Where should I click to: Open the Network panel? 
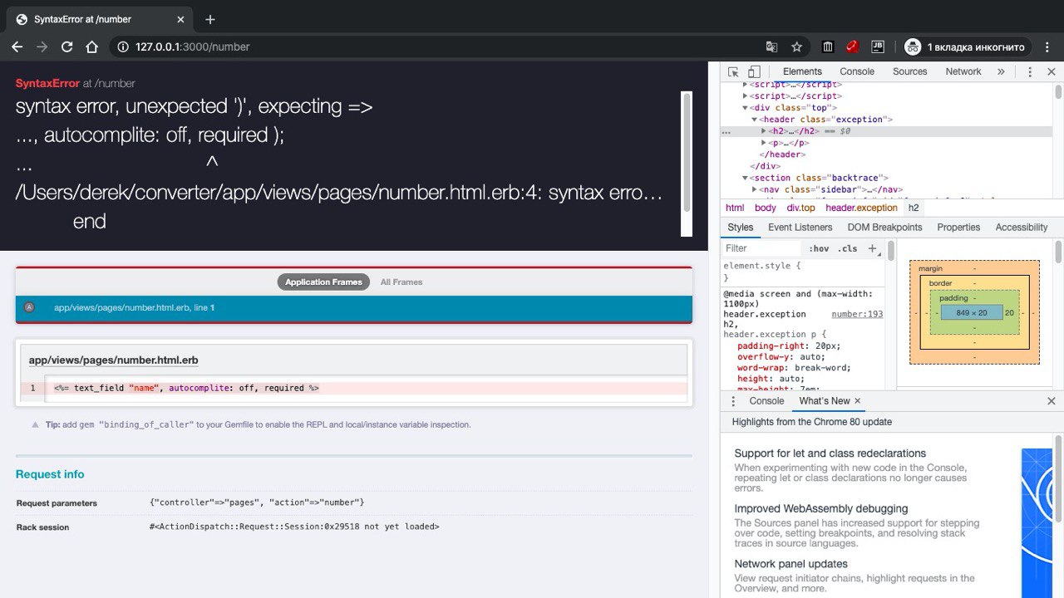pos(963,71)
